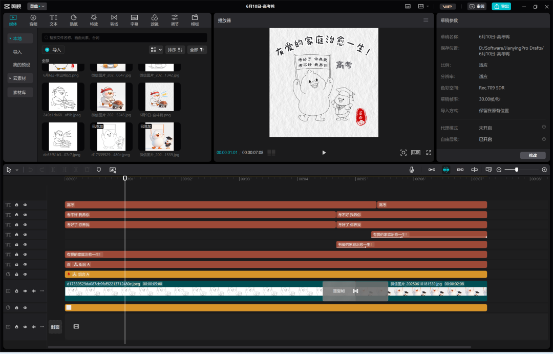Click the timeline cover settings icon left of zoom-out

(488, 170)
